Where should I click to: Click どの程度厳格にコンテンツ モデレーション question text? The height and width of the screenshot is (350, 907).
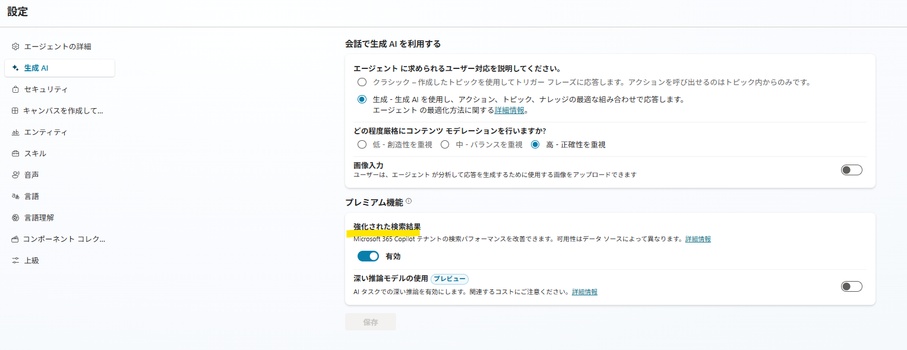tap(450, 131)
